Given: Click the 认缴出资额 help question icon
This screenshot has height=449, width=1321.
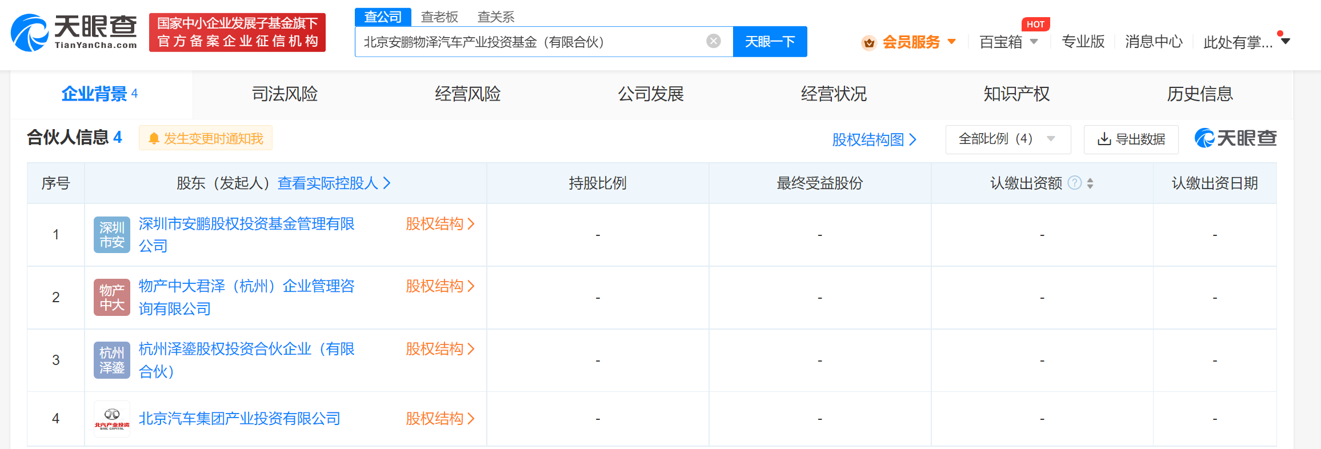Looking at the screenshot, I should tap(1075, 183).
